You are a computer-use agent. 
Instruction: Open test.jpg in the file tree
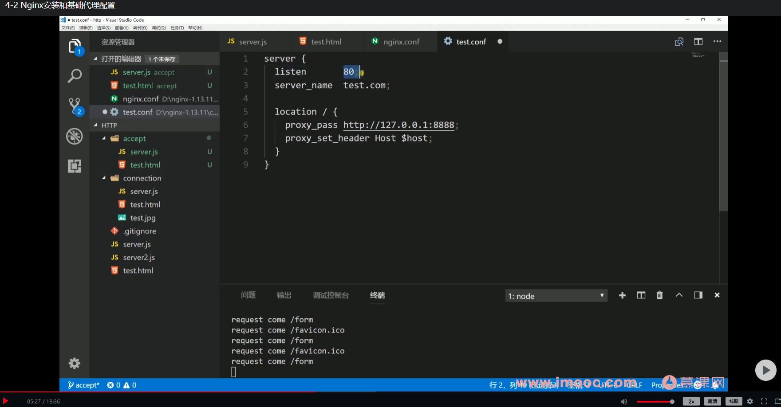coord(154,218)
